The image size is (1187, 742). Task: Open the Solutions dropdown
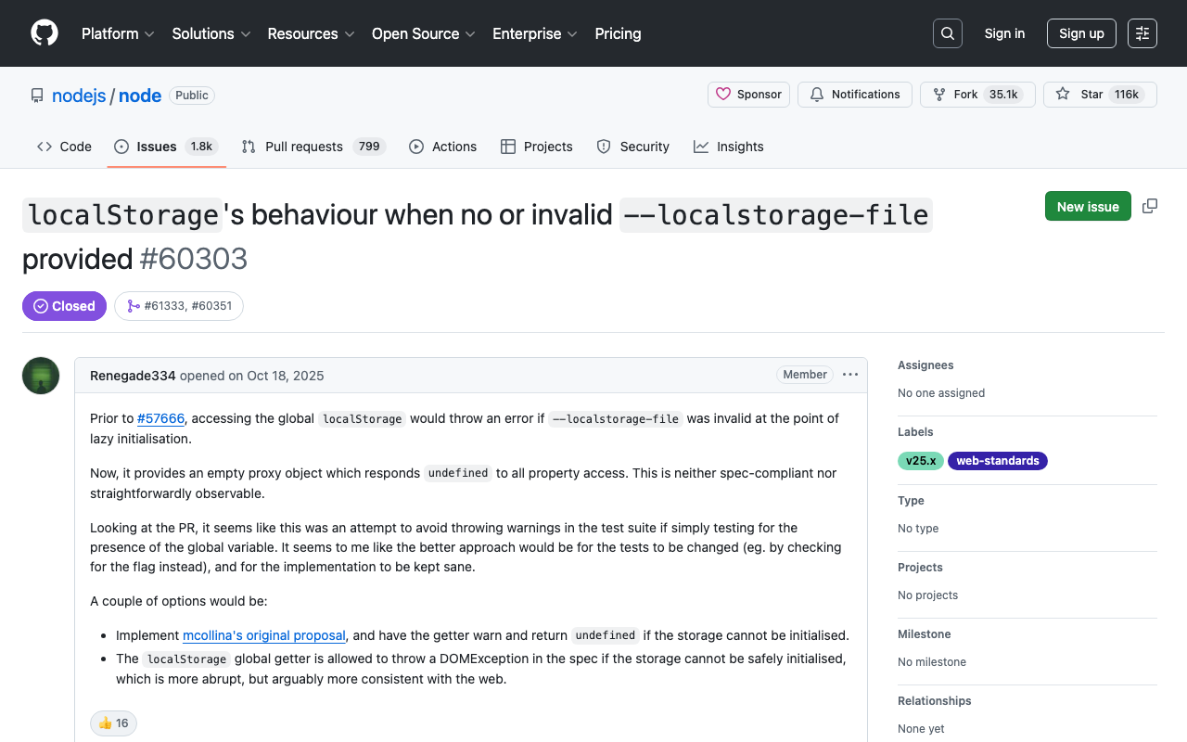pos(211,33)
